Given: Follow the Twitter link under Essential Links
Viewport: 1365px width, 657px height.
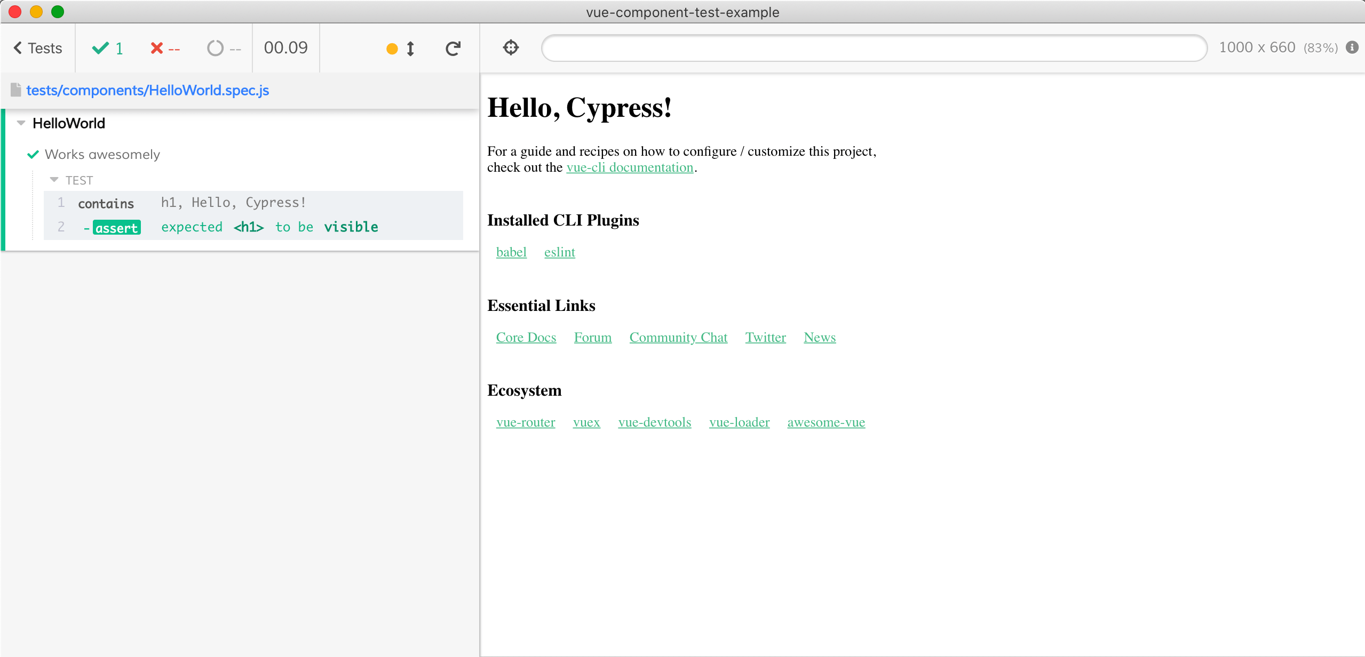Looking at the screenshot, I should (765, 337).
